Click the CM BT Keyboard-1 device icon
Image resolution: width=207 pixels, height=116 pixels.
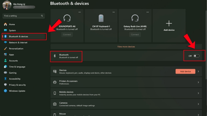[101, 18]
